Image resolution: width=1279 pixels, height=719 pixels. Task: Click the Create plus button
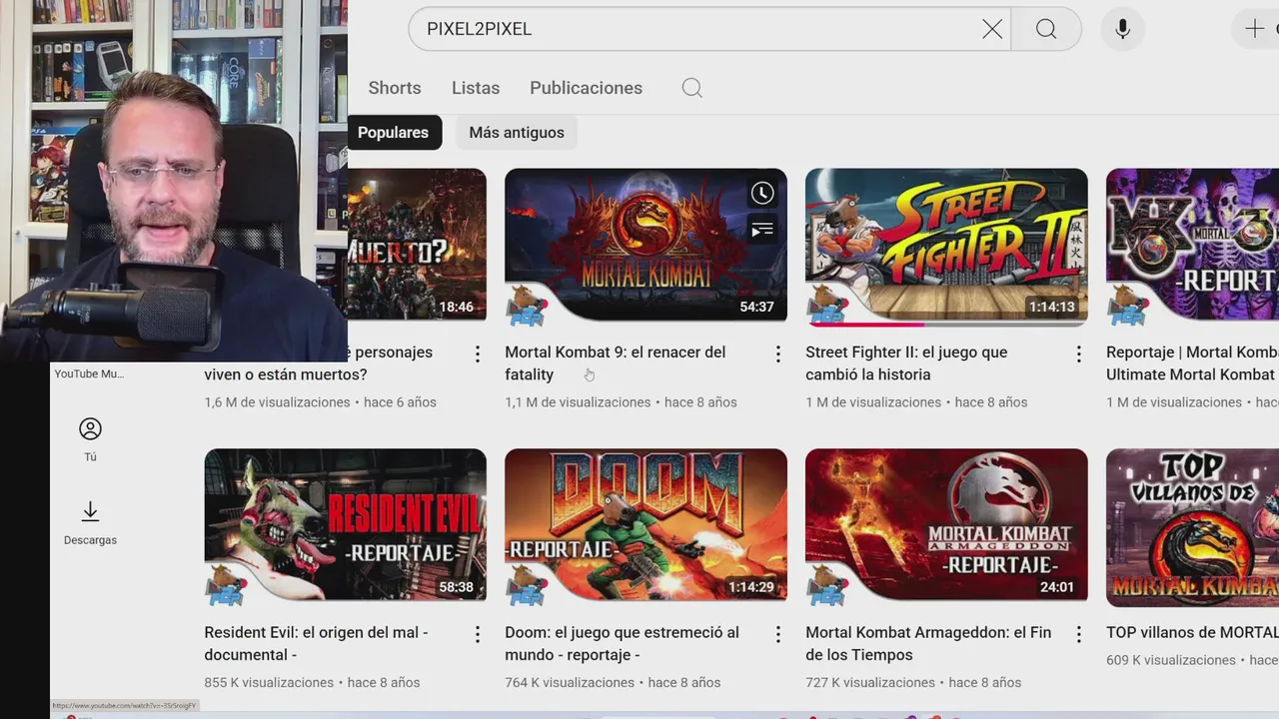point(1256,29)
